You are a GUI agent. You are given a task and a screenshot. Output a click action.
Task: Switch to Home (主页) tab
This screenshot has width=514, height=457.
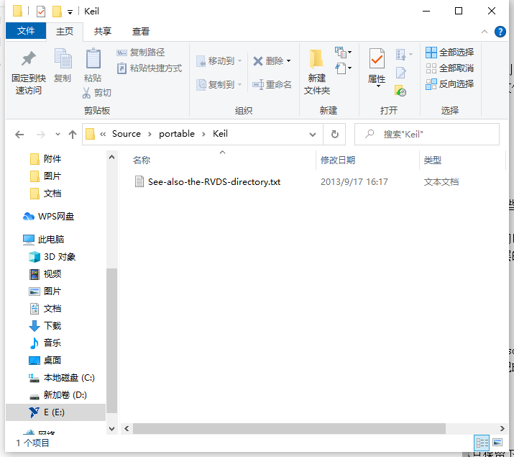[x=65, y=32]
